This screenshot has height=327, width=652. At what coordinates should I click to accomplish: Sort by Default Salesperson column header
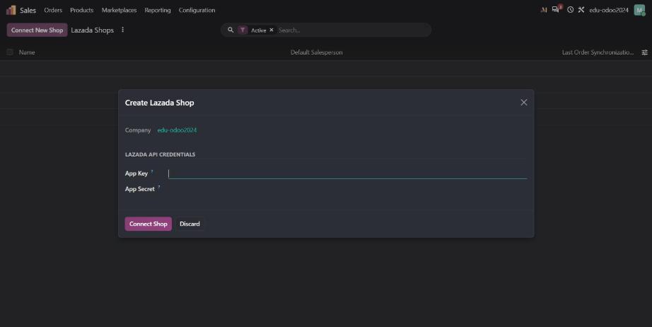(316, 52)
